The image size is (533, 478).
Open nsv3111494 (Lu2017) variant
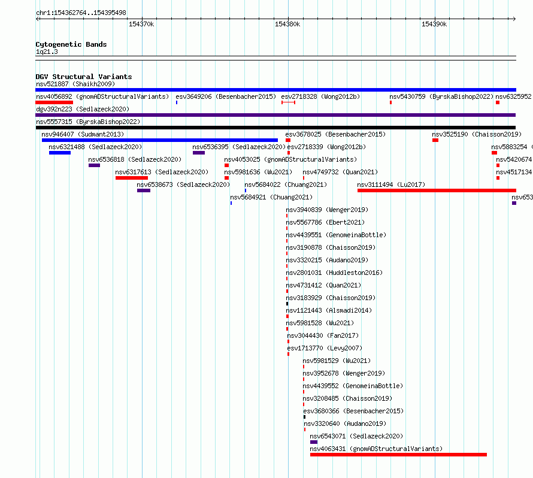pos(391,184)
